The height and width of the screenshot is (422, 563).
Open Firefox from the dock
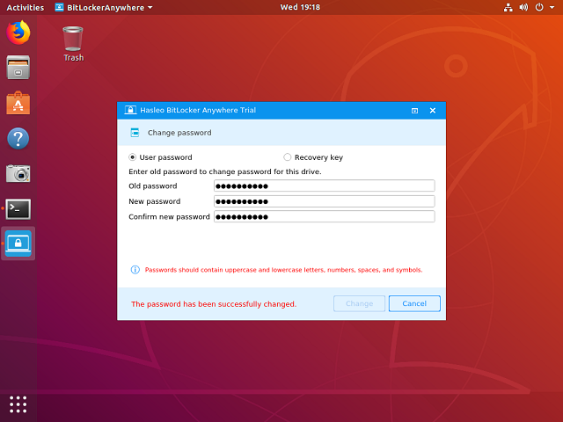coord(18,33)
